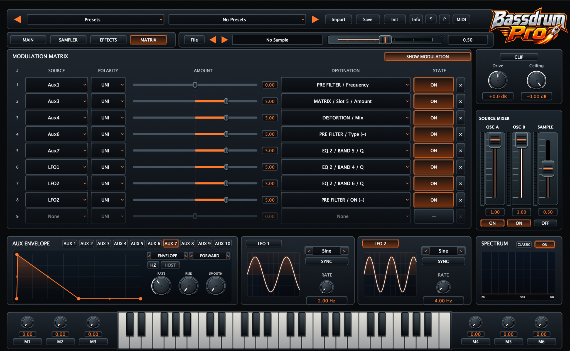Remove matrix slot 8 with its X button

coord(461,200)
